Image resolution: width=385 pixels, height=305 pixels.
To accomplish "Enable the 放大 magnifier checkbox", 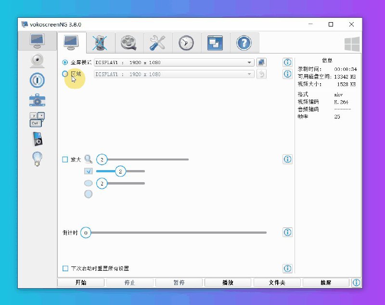I will [x=66, y=159].
